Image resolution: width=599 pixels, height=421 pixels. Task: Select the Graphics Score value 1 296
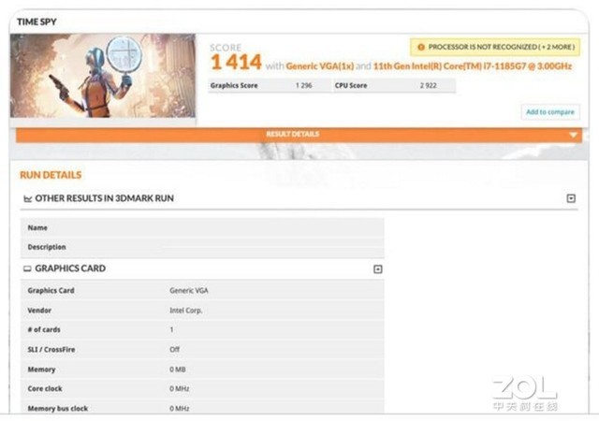tap(303, 85)
